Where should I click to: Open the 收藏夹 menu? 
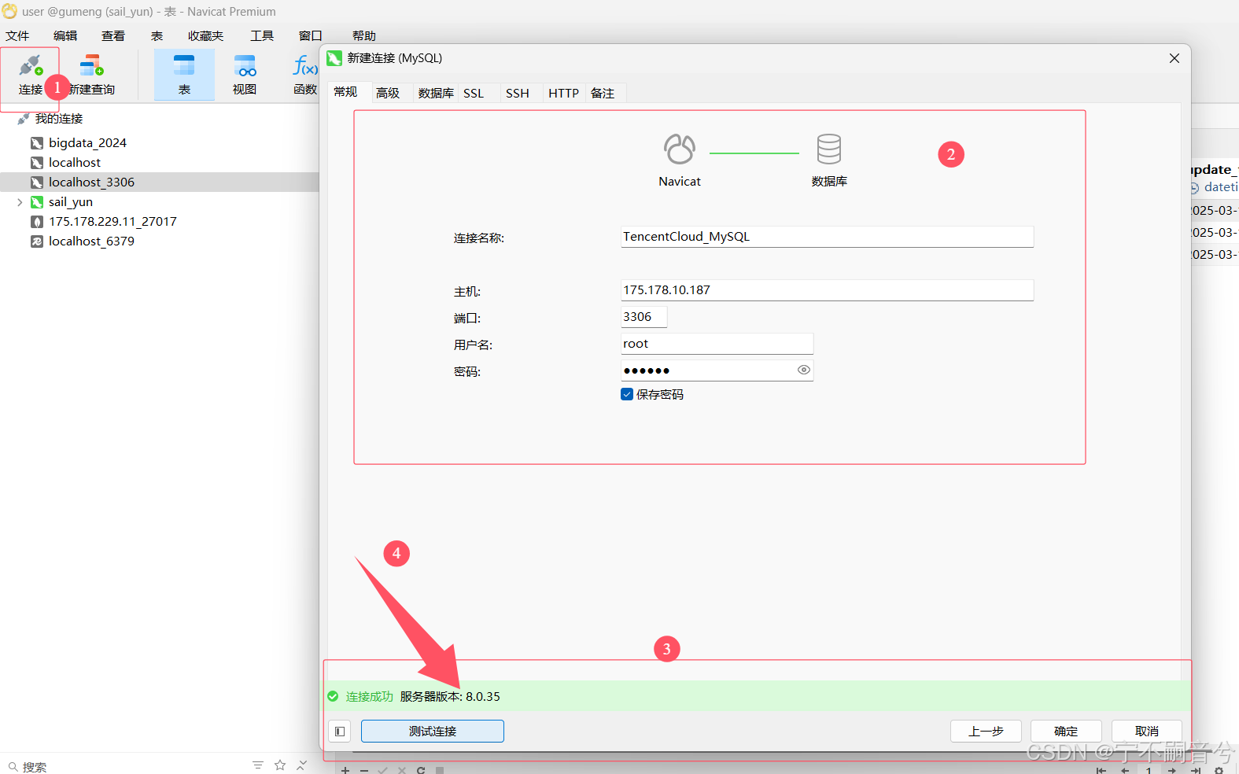pos(206,36)
